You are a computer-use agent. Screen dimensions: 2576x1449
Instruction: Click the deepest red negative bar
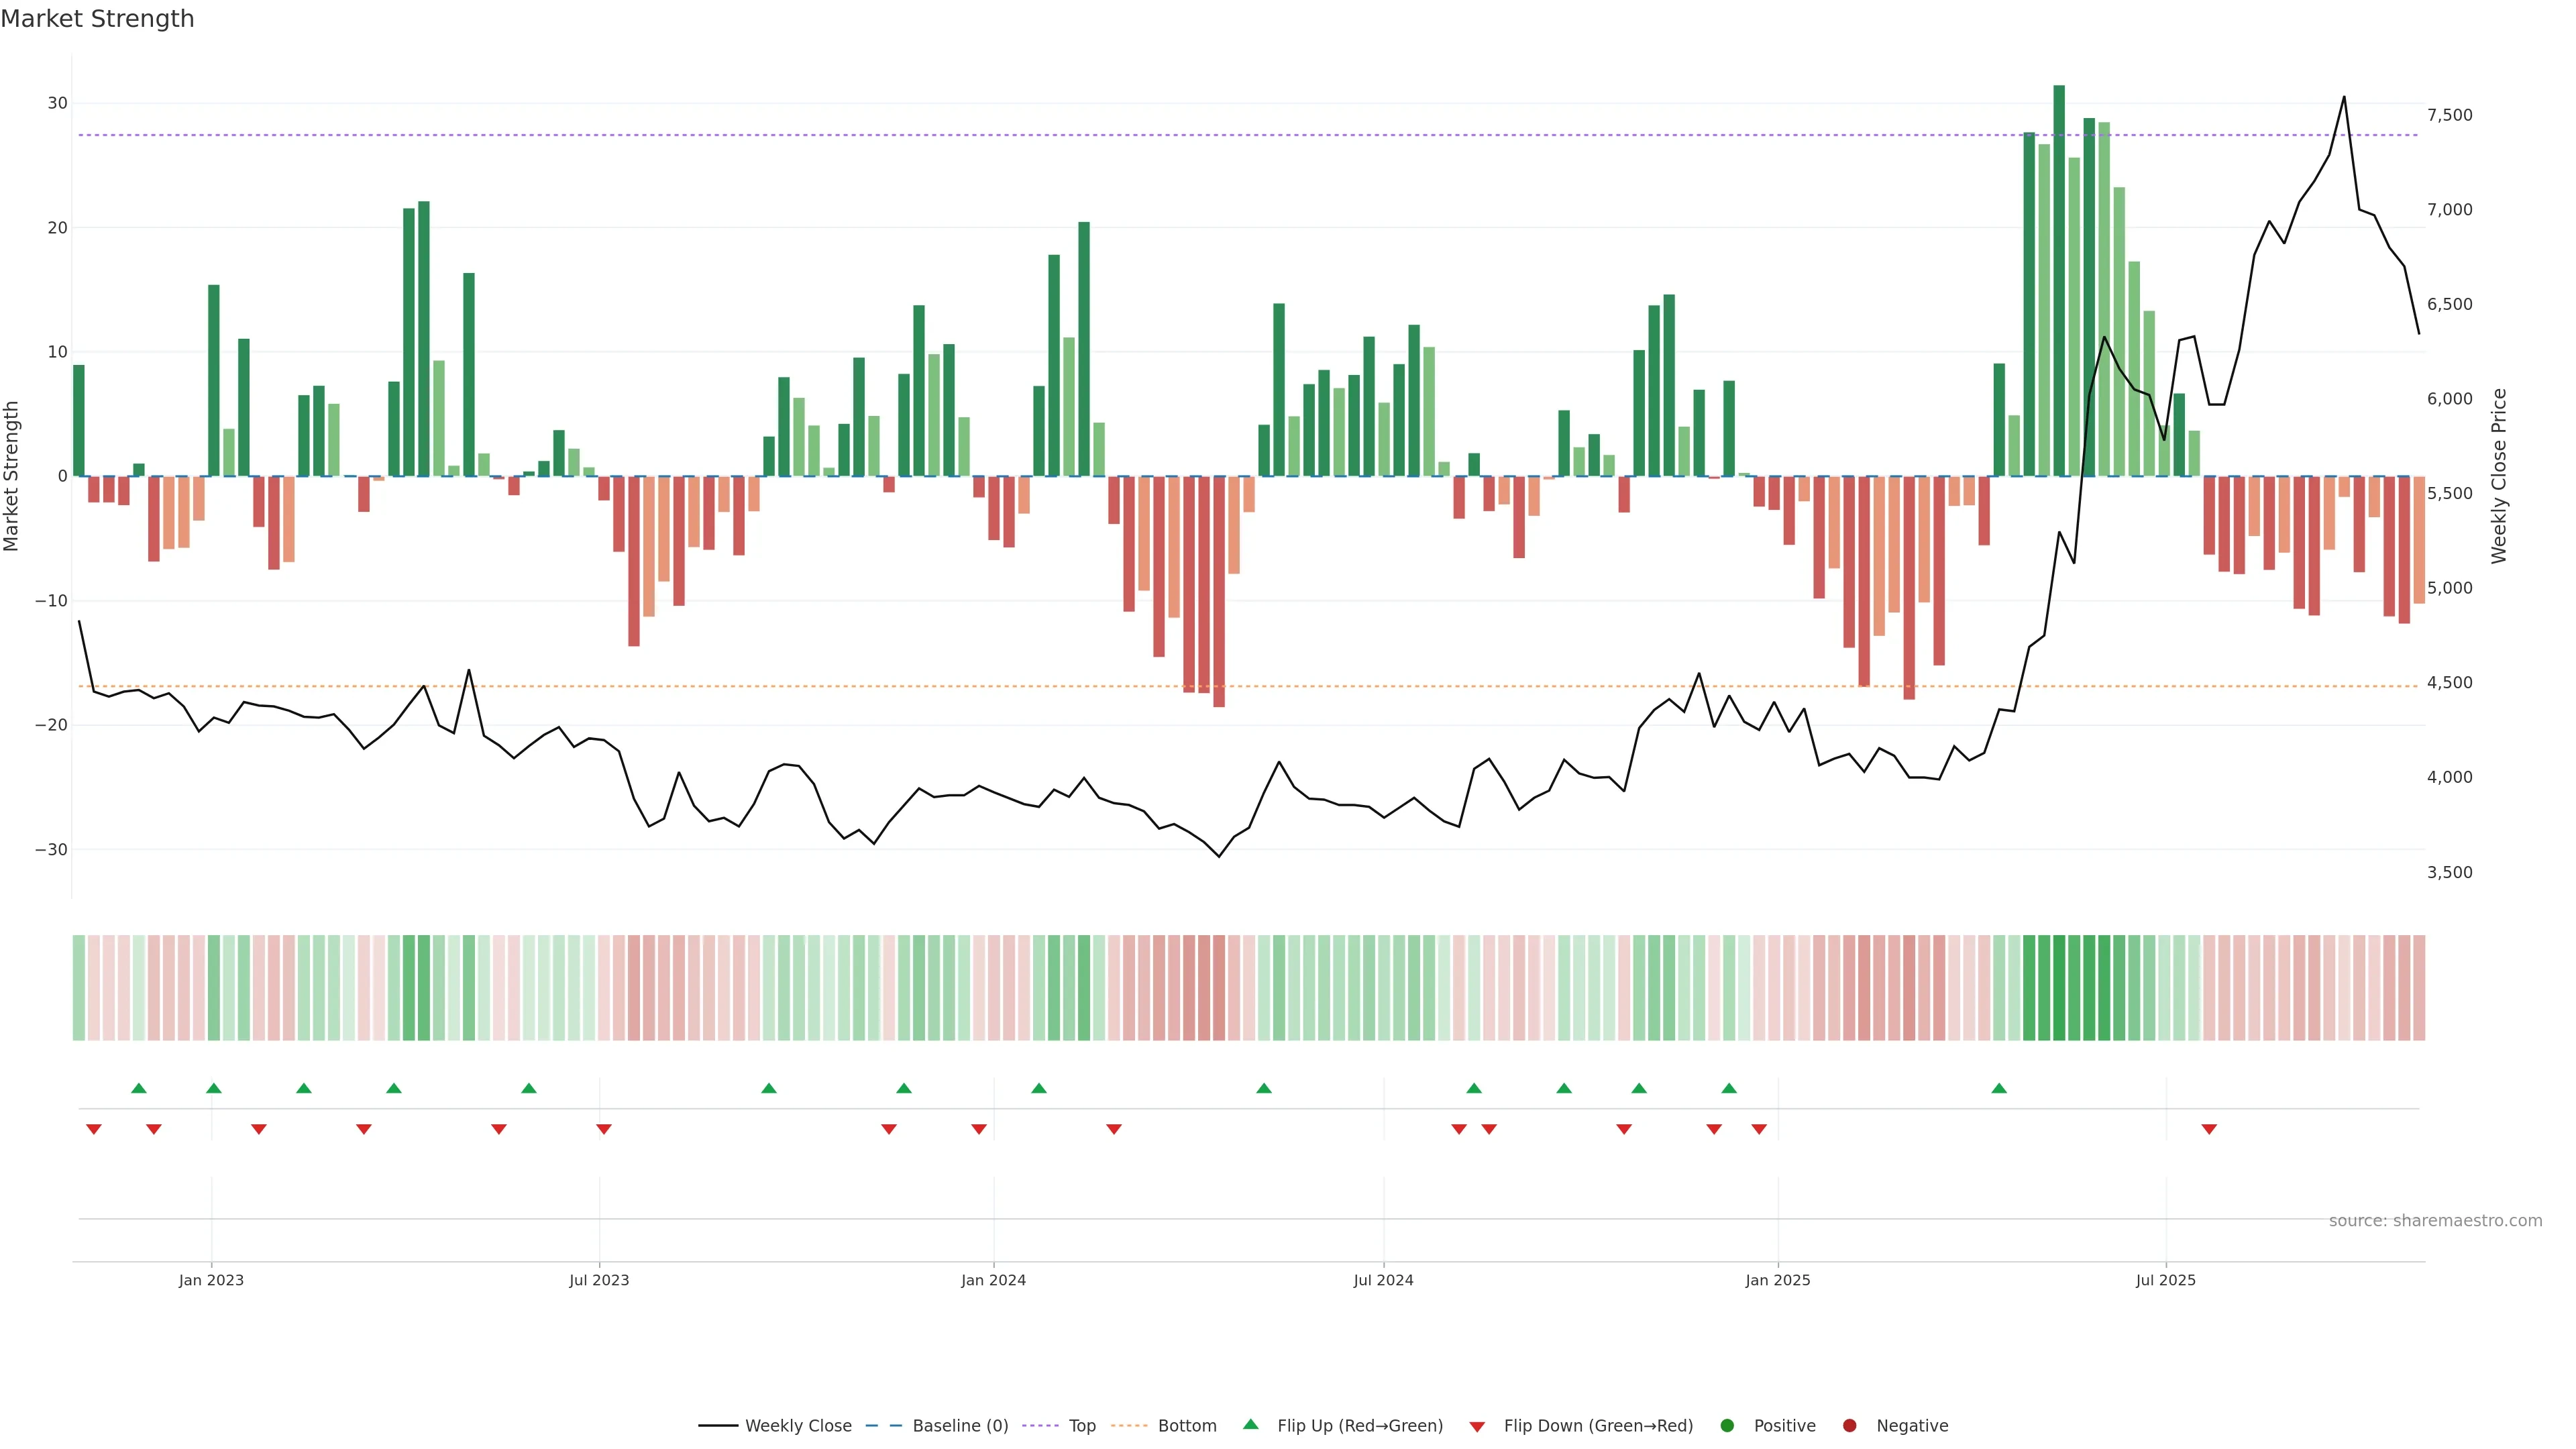pyautogui.click(x=1219, y=590)
